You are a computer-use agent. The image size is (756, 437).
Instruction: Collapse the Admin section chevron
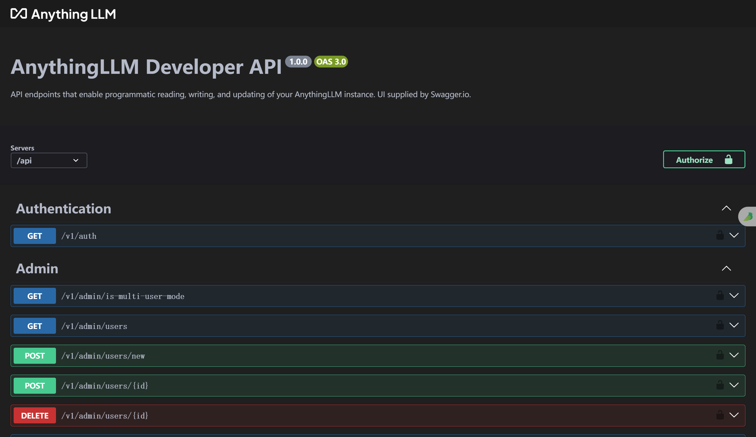726,268
